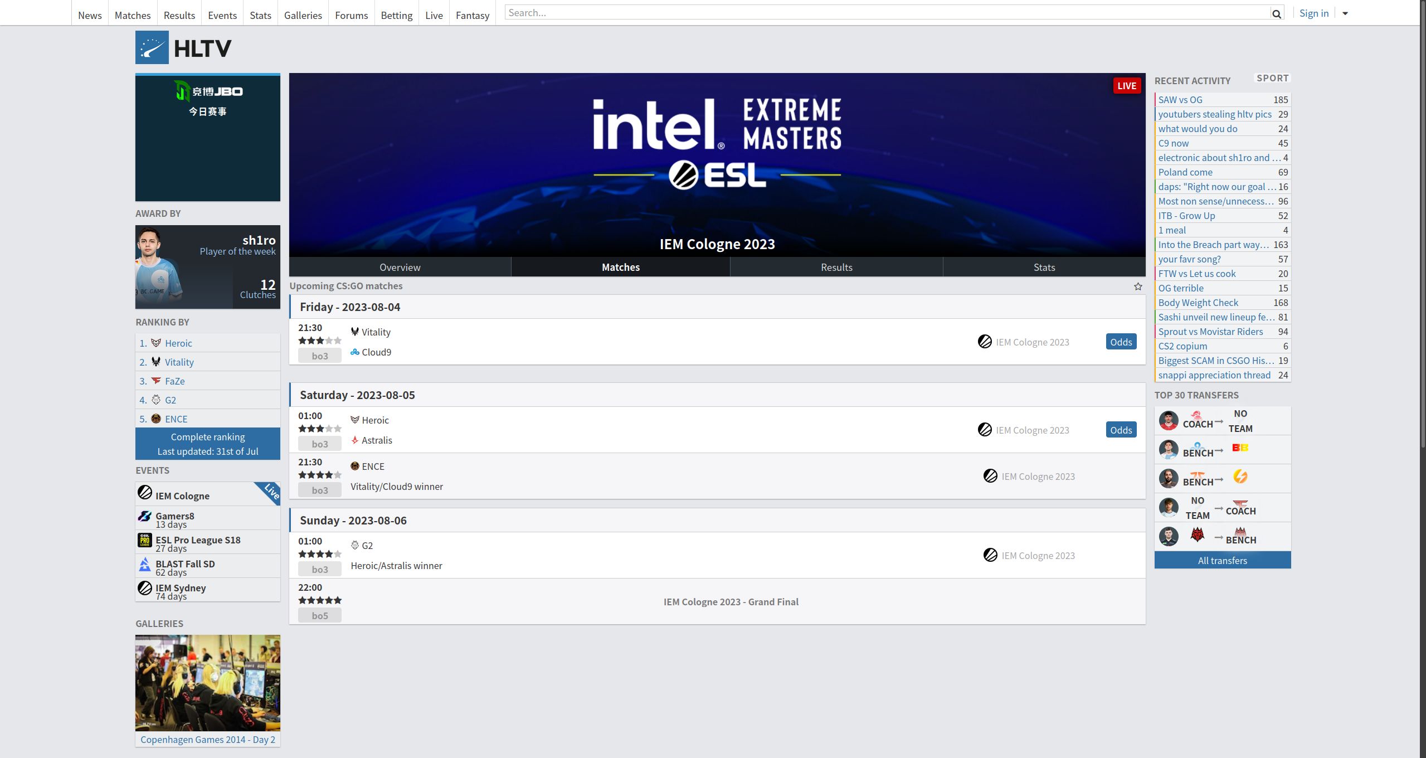Click the Vitality logo in ranking list
1426x758 pixels.
click(156, 362)
